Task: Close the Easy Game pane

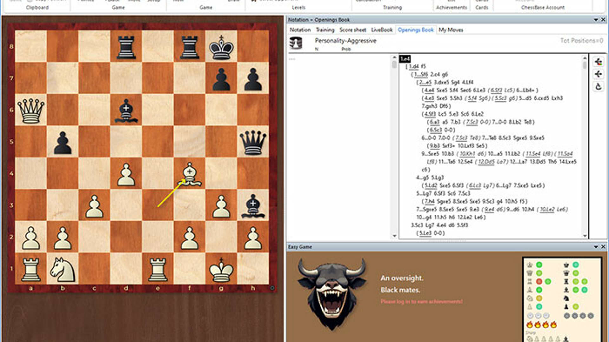Action: click(x=603, y=247)
